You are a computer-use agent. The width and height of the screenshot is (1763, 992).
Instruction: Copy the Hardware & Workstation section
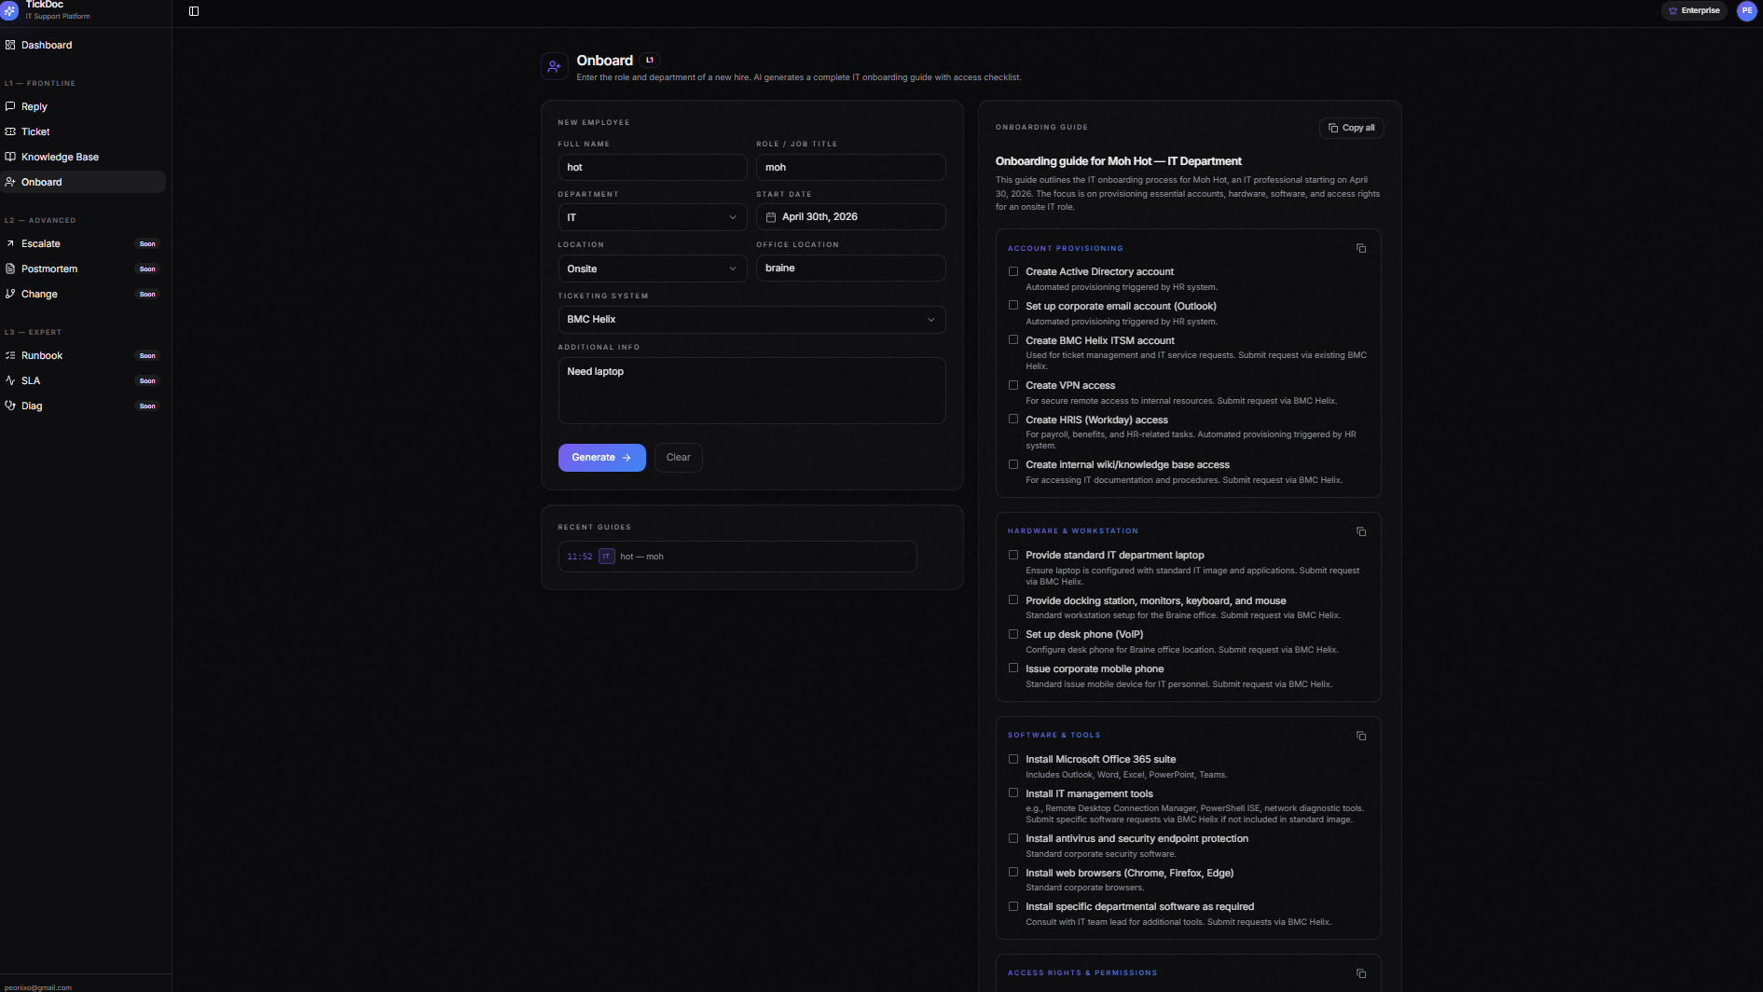click(1361, 531)
